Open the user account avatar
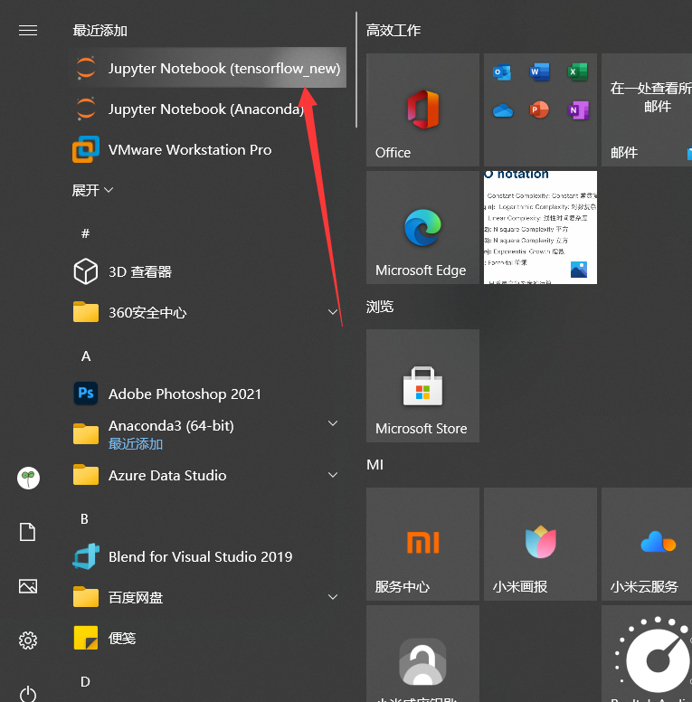Screen dimensions: 692x702 [x=28, y=479]
